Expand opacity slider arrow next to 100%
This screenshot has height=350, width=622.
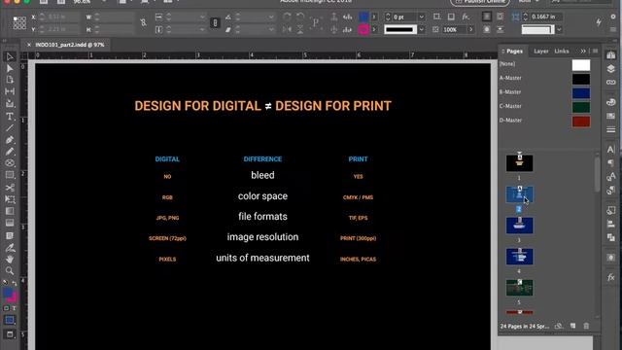[x=470, y=30]
